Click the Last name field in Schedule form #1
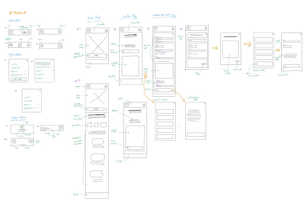The image size is (307, 208). tap(164, 42)
